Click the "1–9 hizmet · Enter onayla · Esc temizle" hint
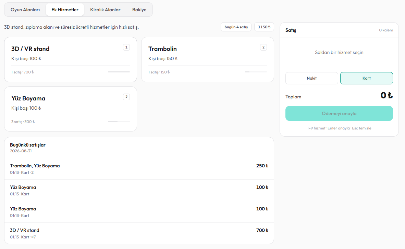 click(339, 128)
